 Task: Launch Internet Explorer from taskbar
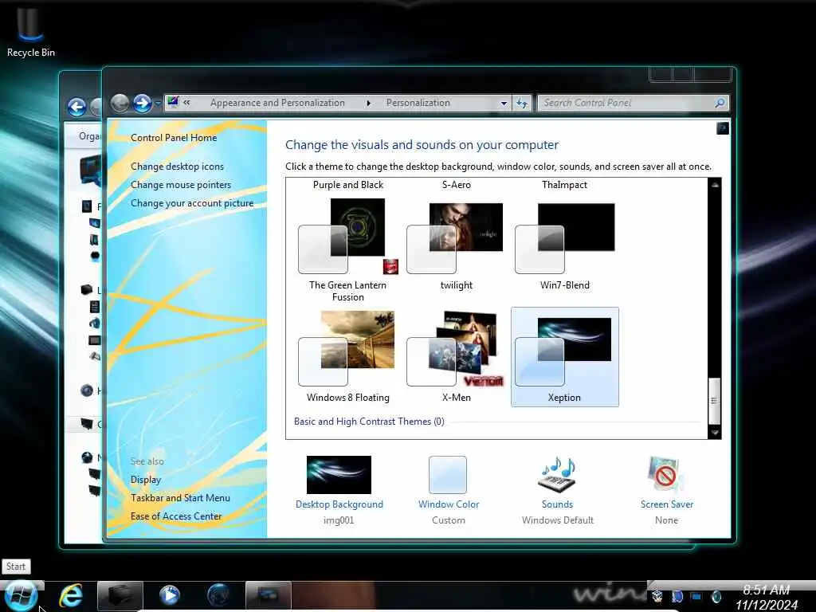pyautogui.click(x=70, y=595)
